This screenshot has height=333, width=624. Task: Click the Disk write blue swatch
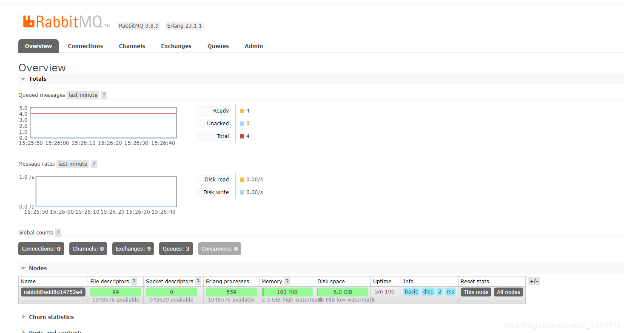point(242,192)
